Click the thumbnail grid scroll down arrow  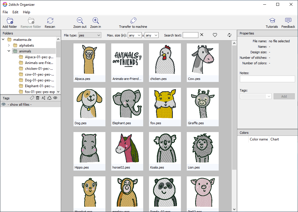(x=234, y=209)
